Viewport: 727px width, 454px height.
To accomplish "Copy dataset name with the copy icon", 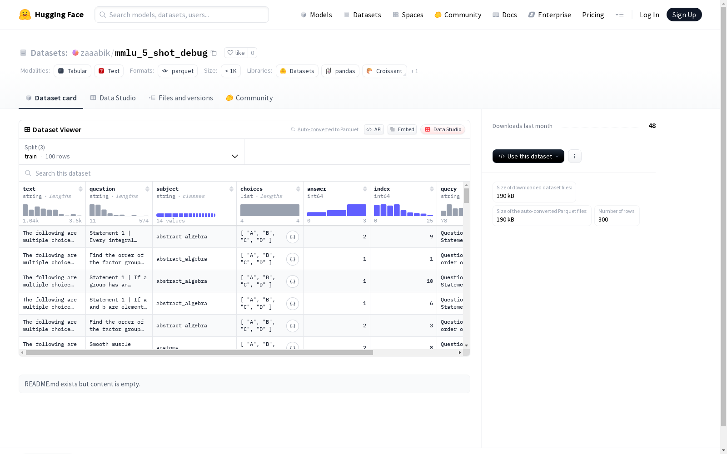I will click(x=214, y=53).
